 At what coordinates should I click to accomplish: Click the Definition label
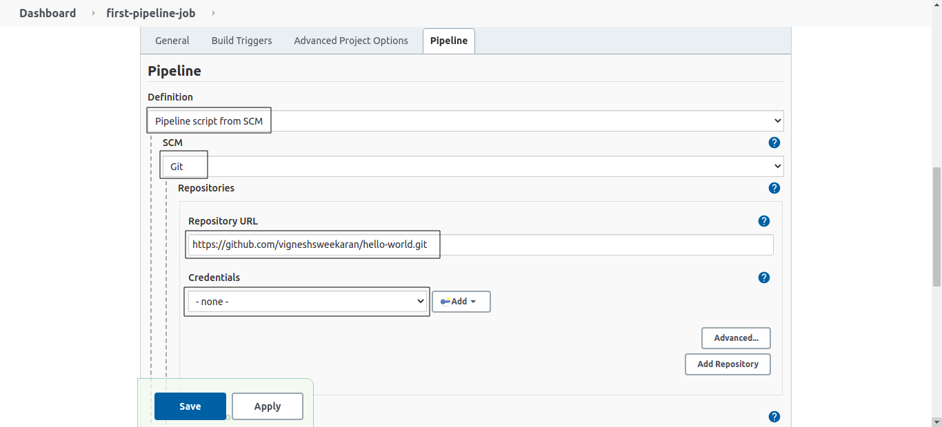tap(170, 97)
